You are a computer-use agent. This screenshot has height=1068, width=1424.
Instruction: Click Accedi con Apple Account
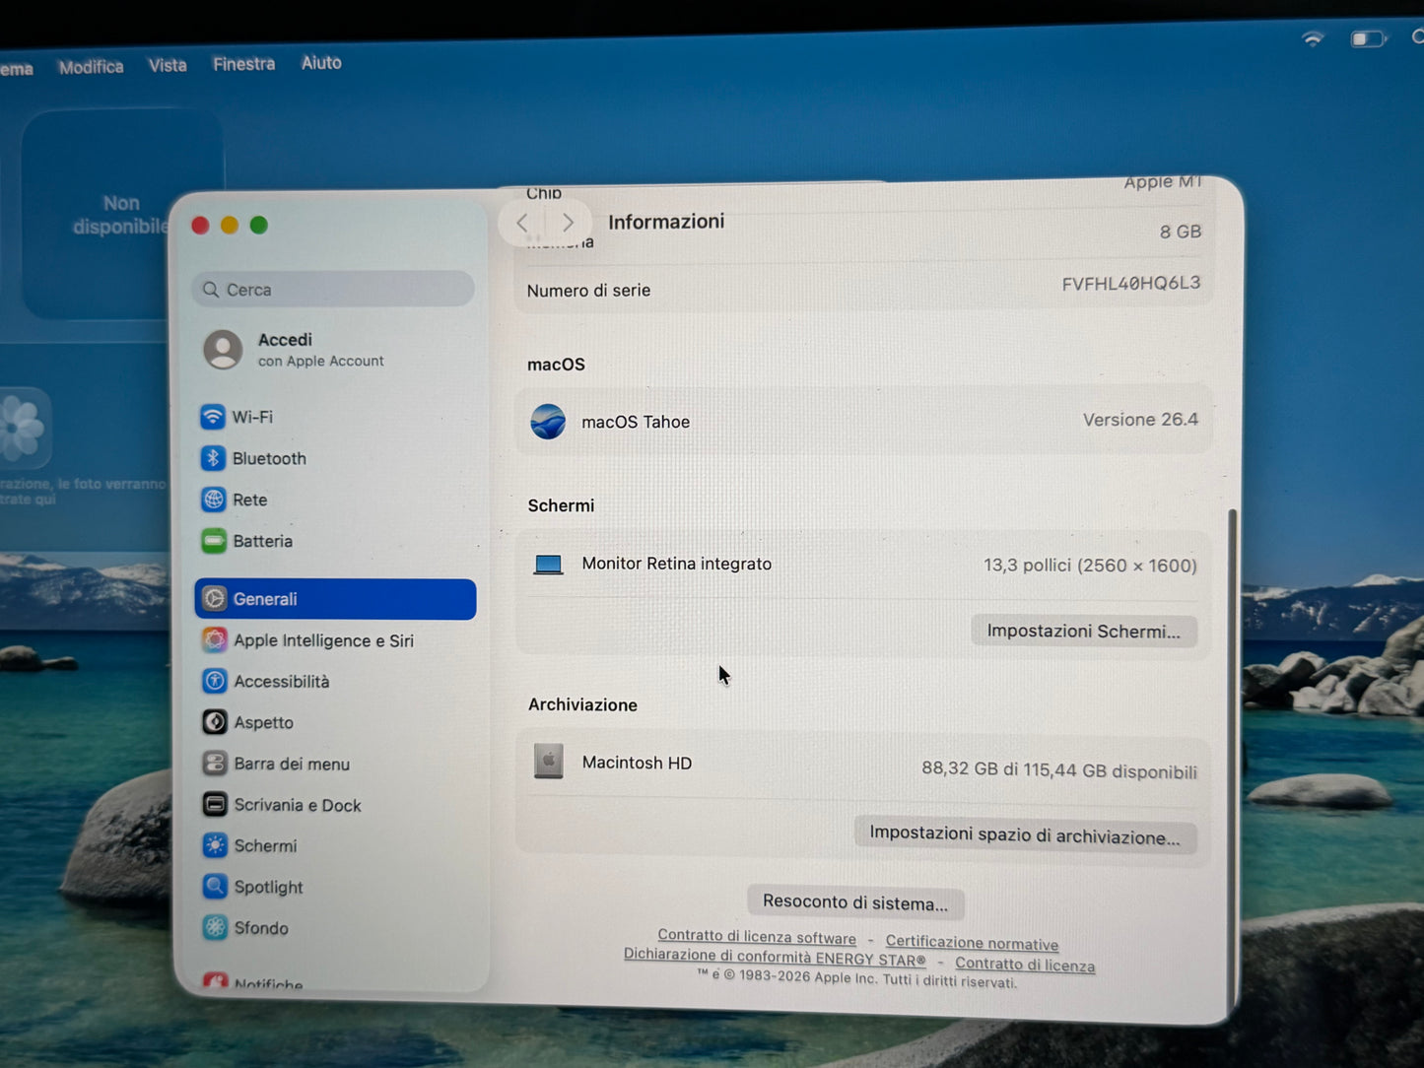tap(320, 350)
